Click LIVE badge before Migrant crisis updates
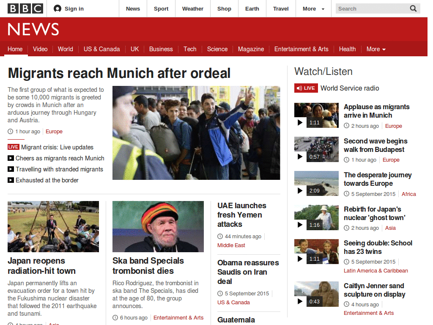The height and width of the screenshot is (325, 433). pyautogui.click(x=13, y=147)
